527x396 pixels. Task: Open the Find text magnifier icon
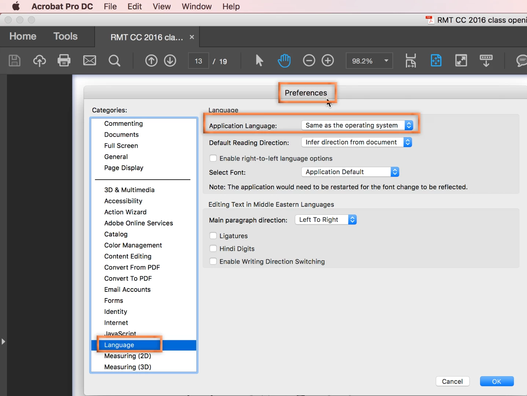click(x=114, y=60)
